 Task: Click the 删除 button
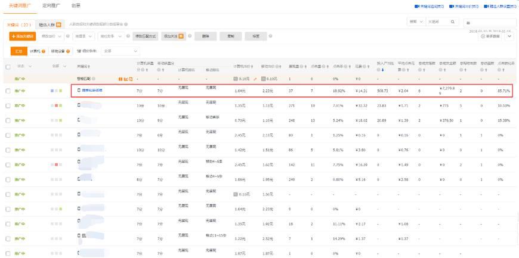pos(206,36)
